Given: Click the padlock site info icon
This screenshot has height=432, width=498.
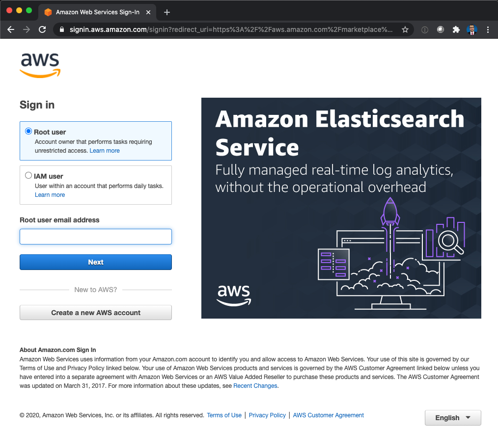Looking at the screenshot, I should (62, 29).
